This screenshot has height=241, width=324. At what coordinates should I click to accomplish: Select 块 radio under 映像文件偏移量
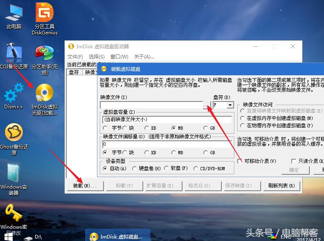(125, 153)
